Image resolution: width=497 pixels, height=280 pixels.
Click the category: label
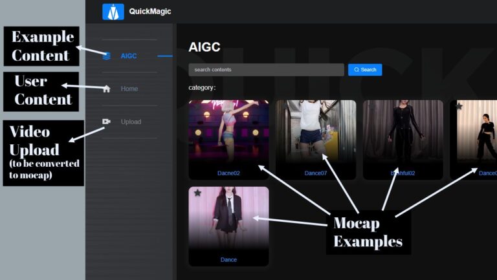202,88
